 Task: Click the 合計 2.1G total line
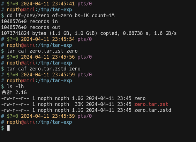[x=14, y=92]
